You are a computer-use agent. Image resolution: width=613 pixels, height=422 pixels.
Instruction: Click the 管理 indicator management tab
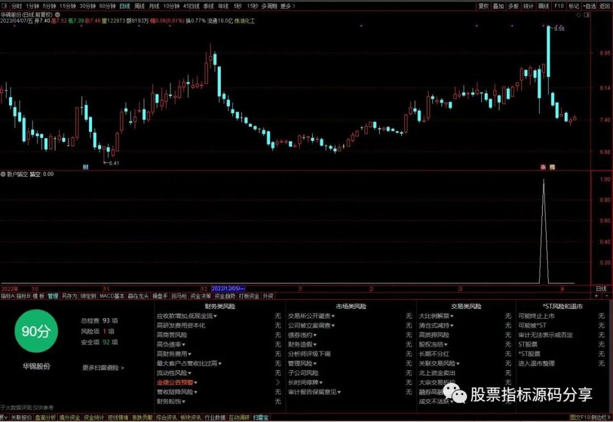(53, 296)
